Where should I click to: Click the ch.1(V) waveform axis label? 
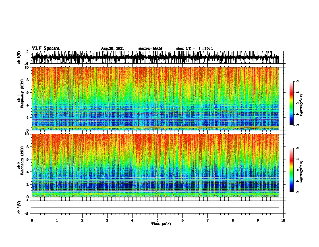point(19,57)
